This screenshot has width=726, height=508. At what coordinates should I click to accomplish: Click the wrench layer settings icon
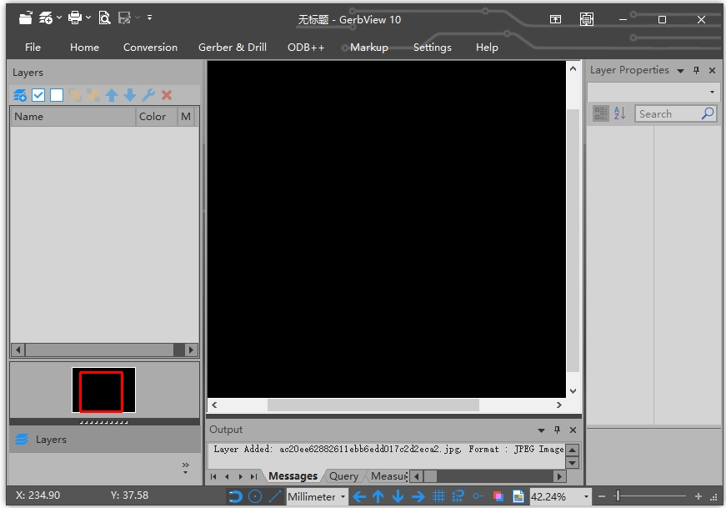(148, 95)
